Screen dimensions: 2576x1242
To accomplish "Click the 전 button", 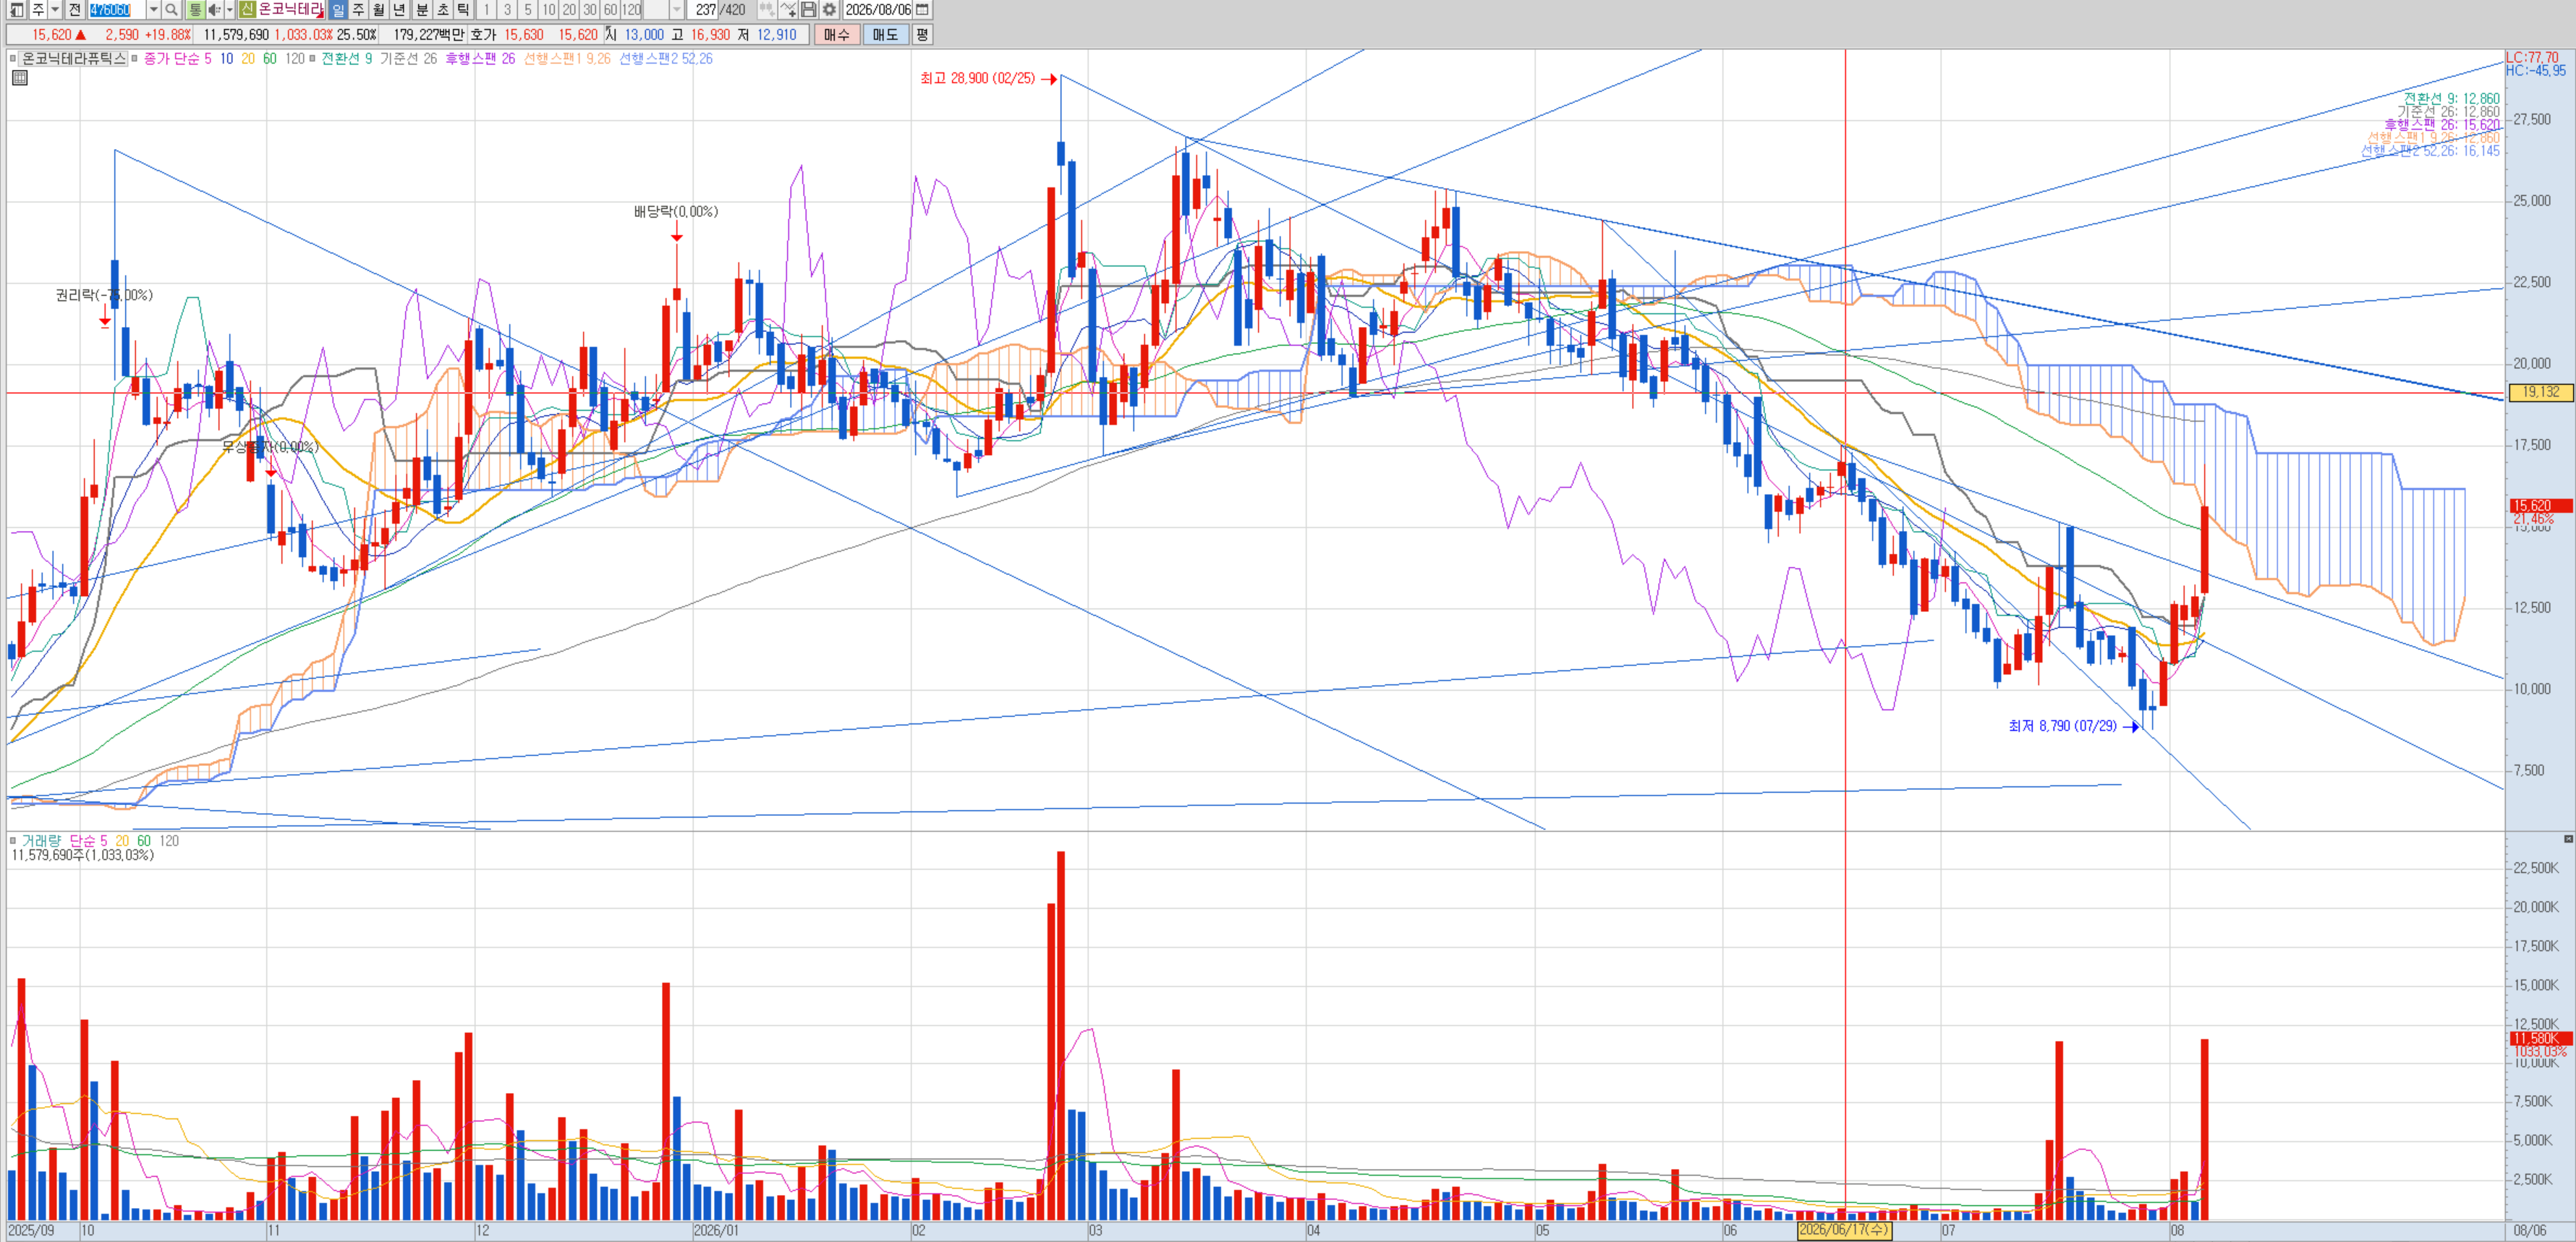I will [74, 10].
